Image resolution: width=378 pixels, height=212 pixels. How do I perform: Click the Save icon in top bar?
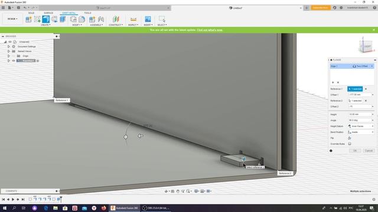(x=18, y=8)
